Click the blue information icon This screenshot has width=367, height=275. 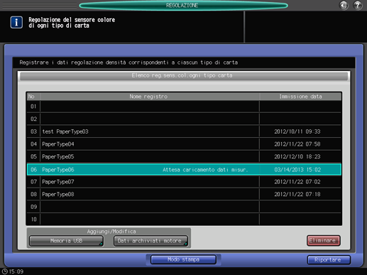(x=16, y=22)
